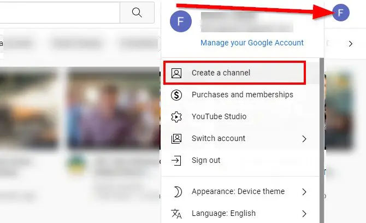The height and width of the screenshot is (223, 366).
Task: Expand the Switch account submenu chevron
Action: [304, 139]
